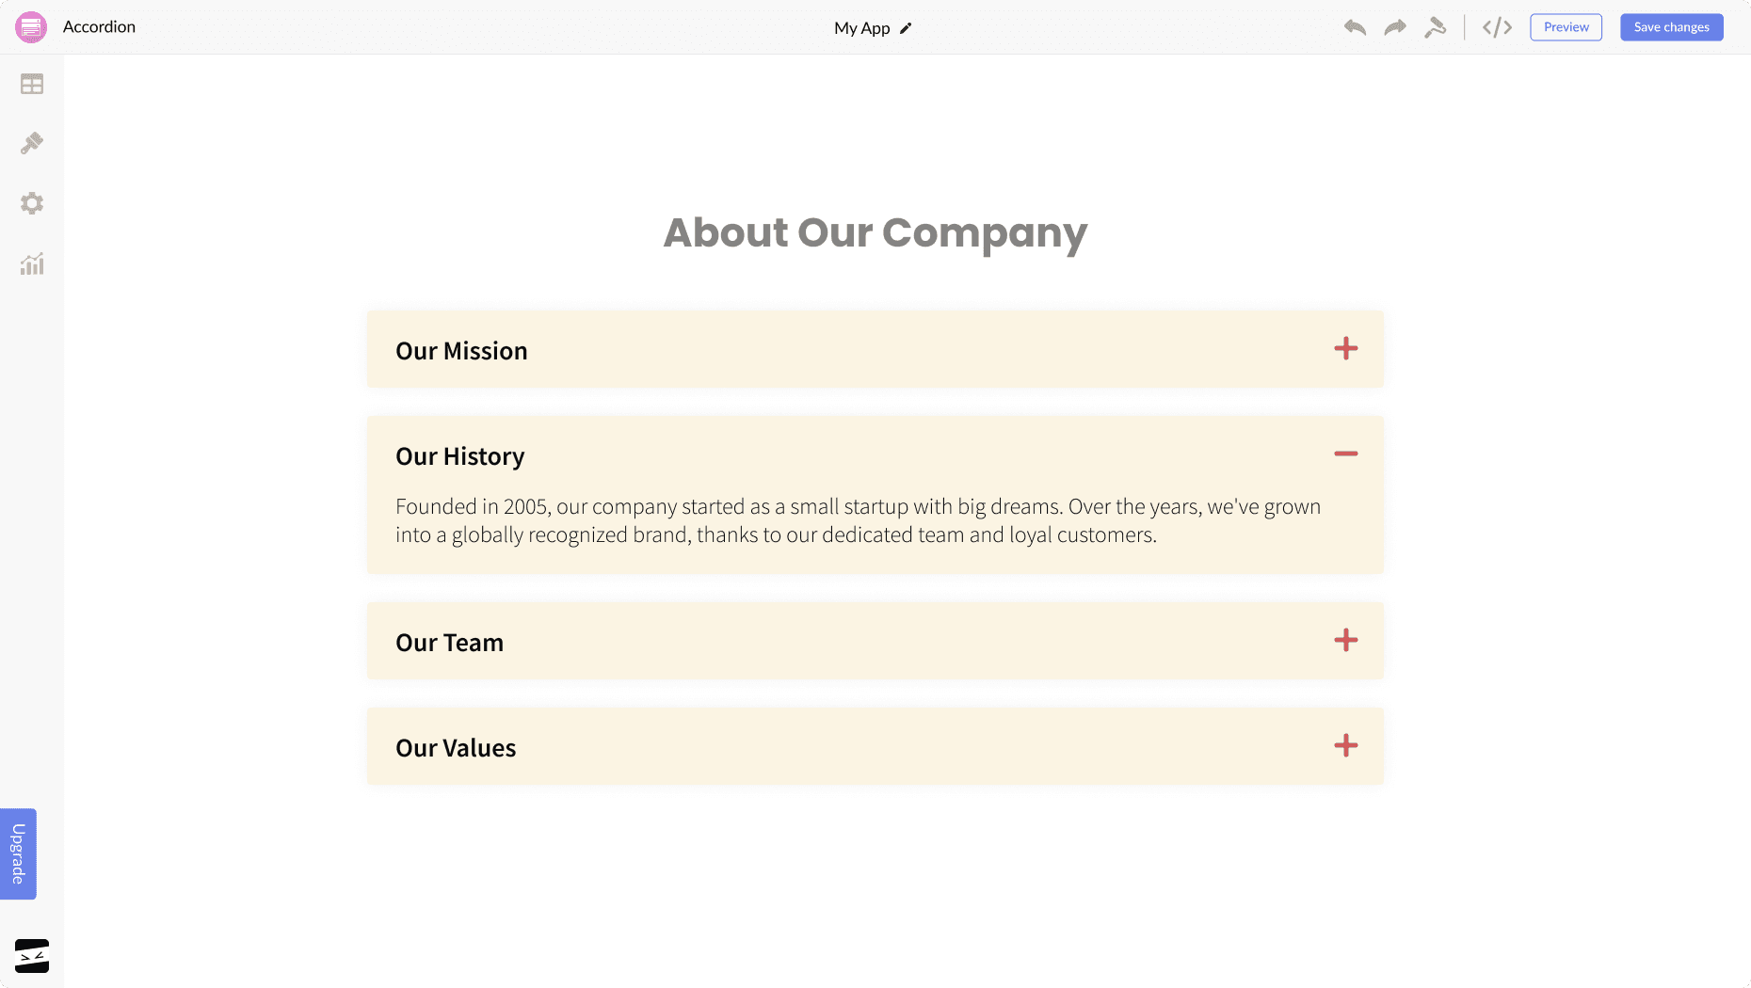
Task: Undo the last change
Action: pos(1355,27)
